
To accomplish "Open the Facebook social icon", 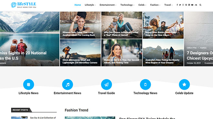I will point(177,5).
